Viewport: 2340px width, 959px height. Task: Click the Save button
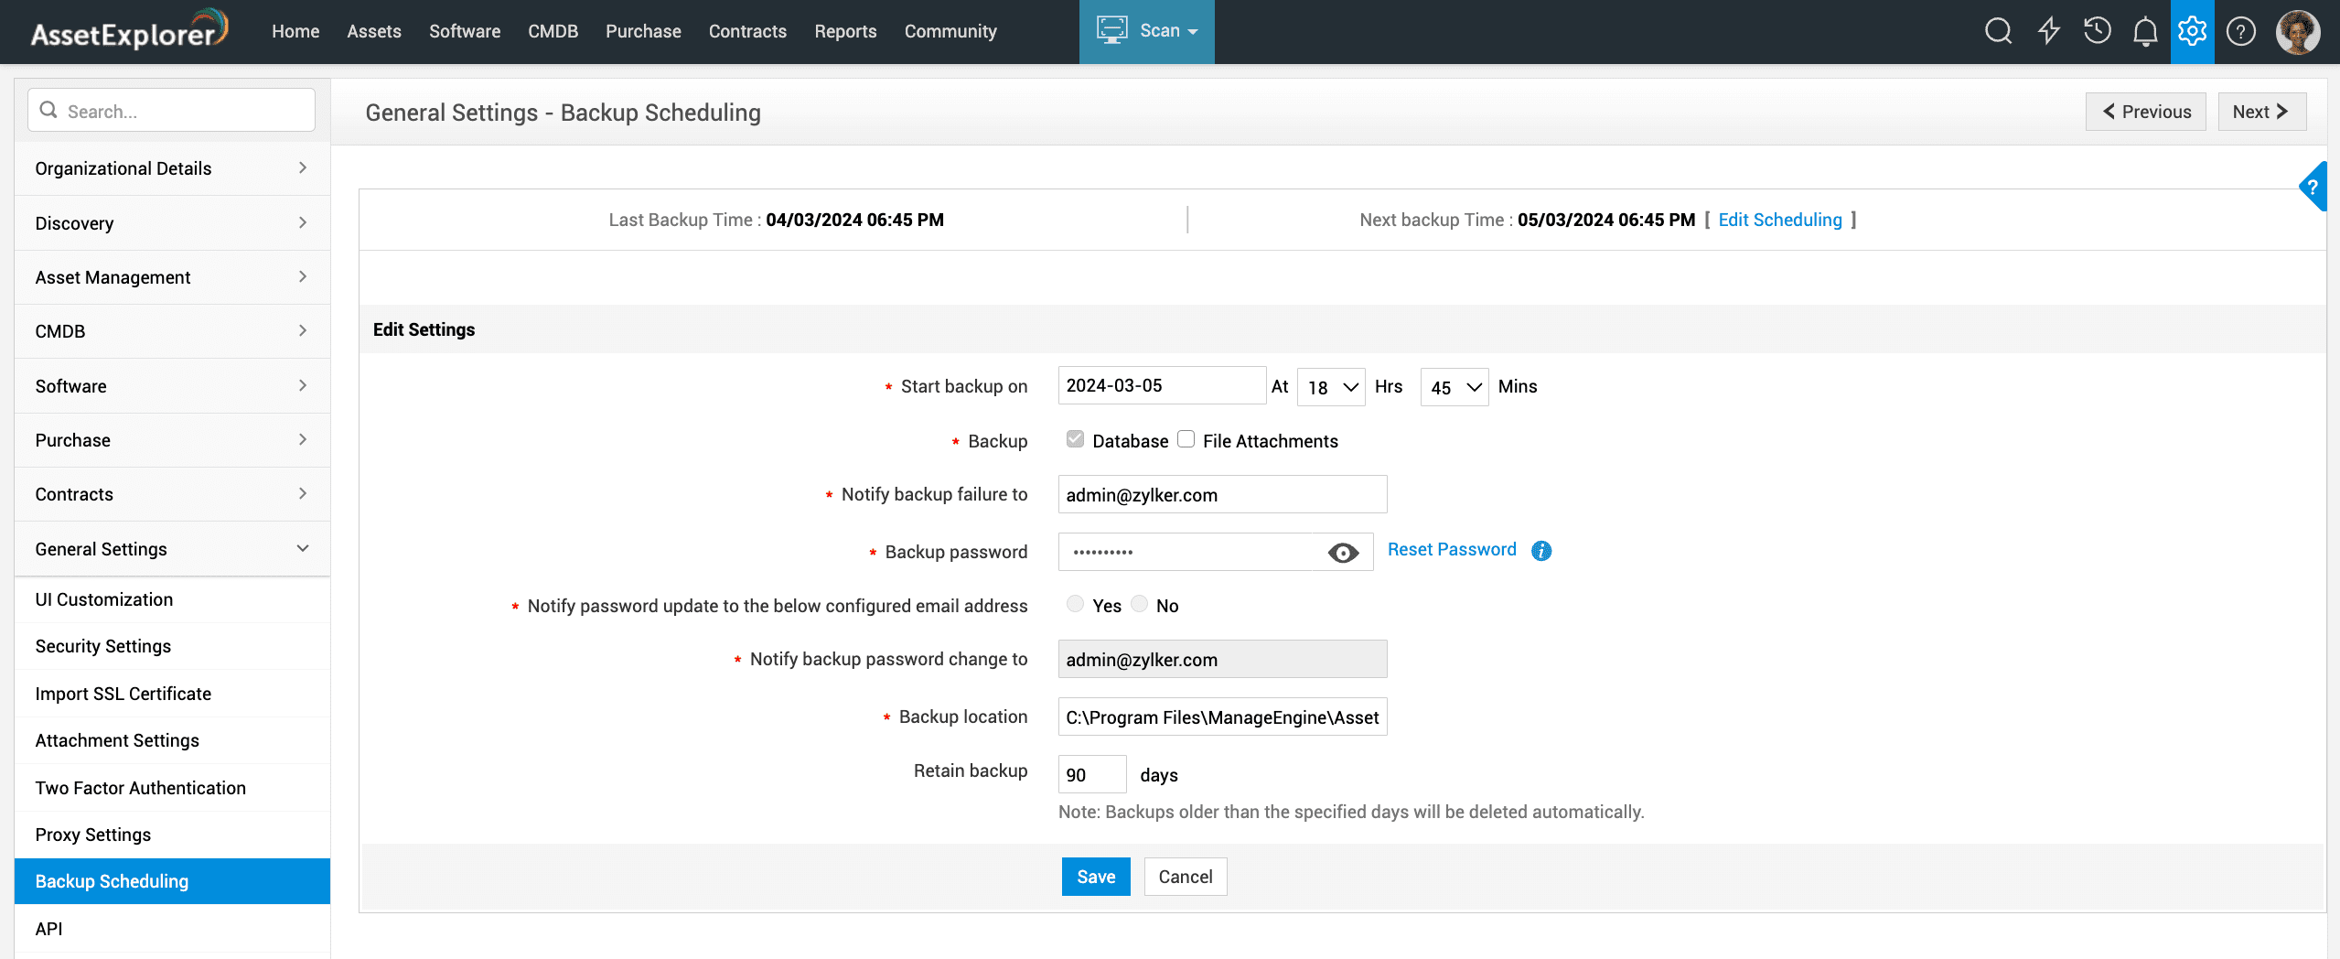click(1096, 877)
